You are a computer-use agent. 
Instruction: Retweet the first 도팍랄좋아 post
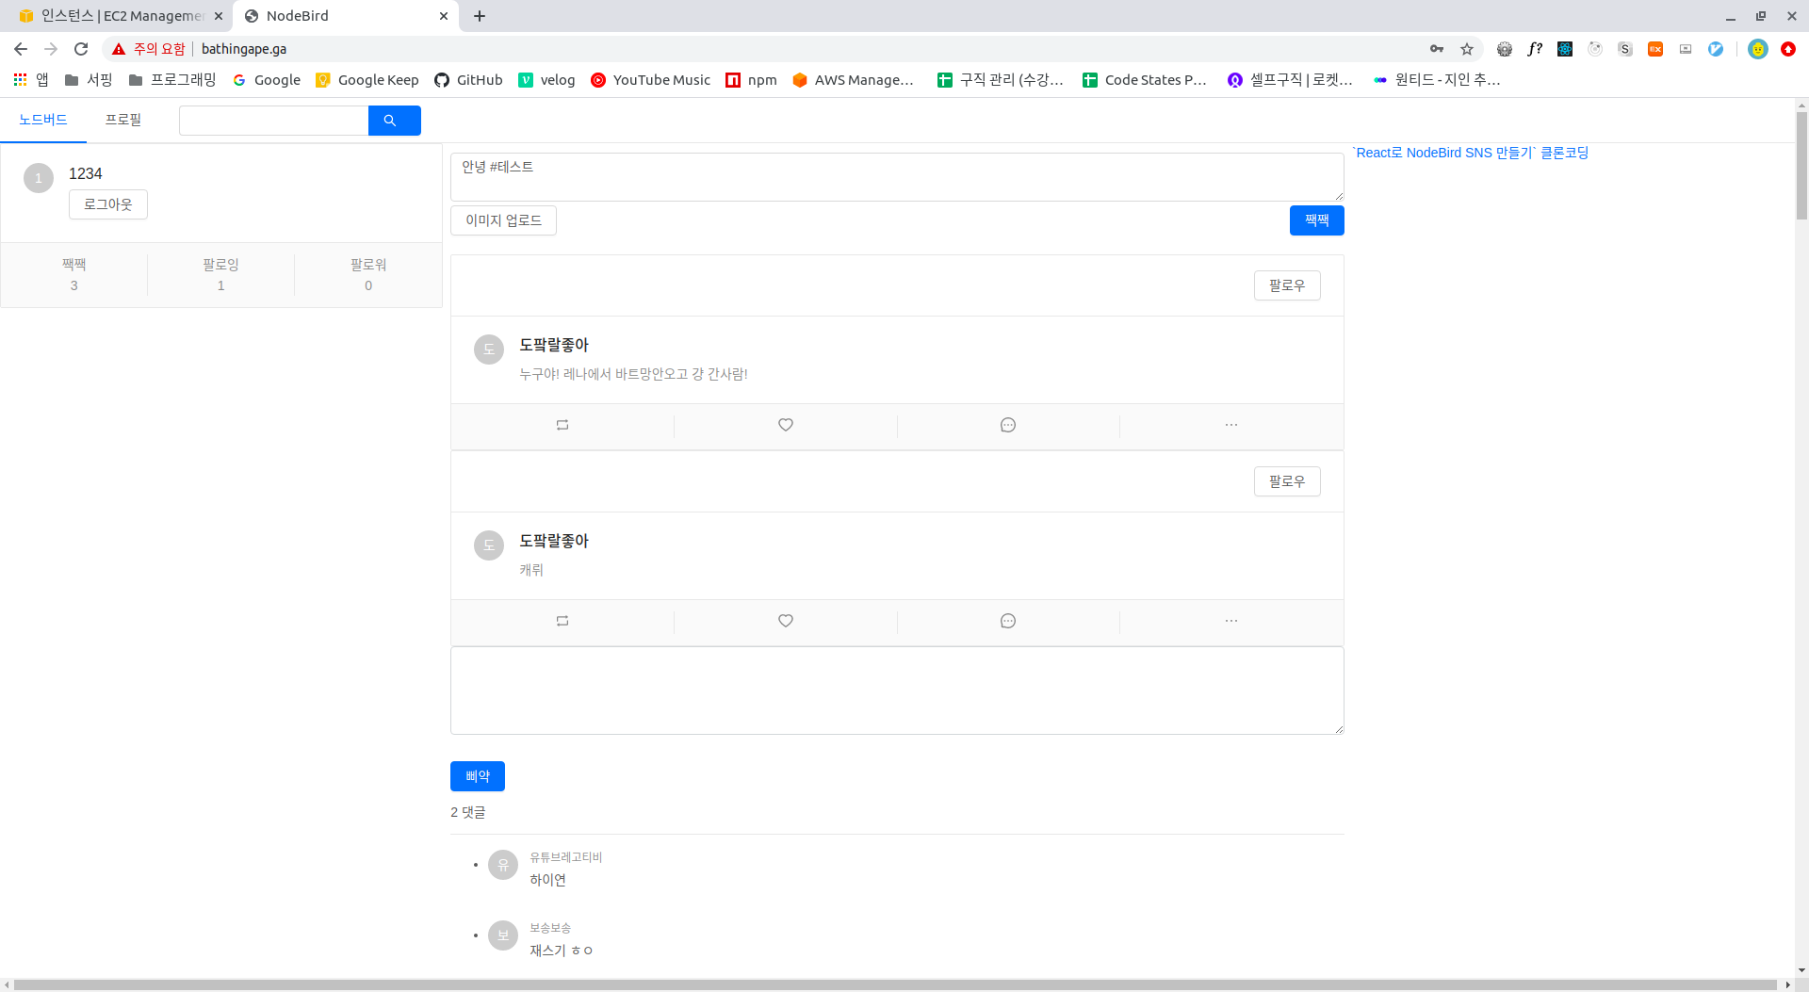(x=562, y=425)
